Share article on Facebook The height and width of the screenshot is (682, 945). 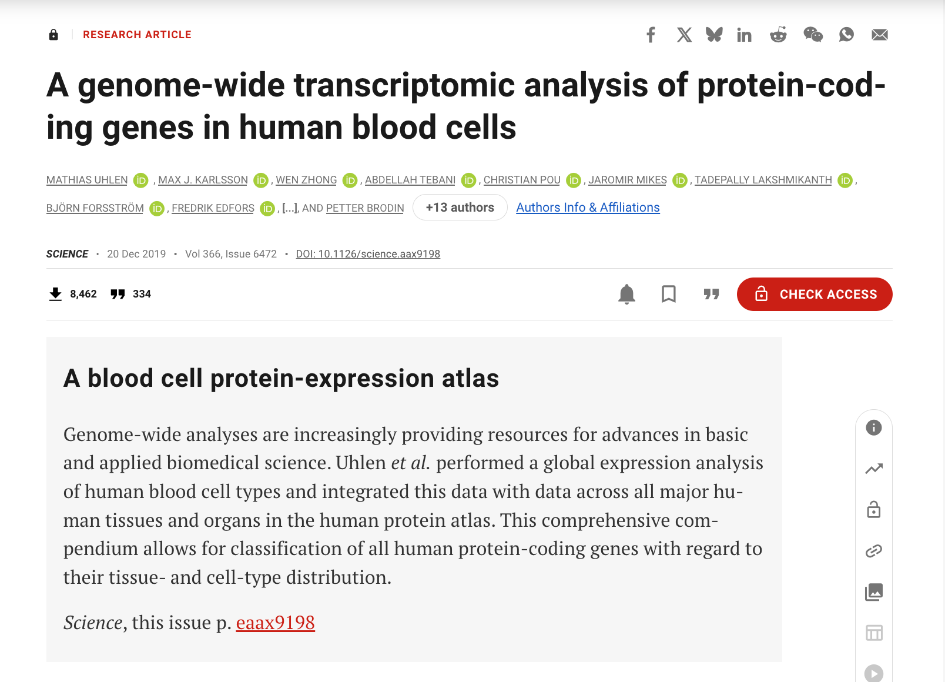point(651,35)
